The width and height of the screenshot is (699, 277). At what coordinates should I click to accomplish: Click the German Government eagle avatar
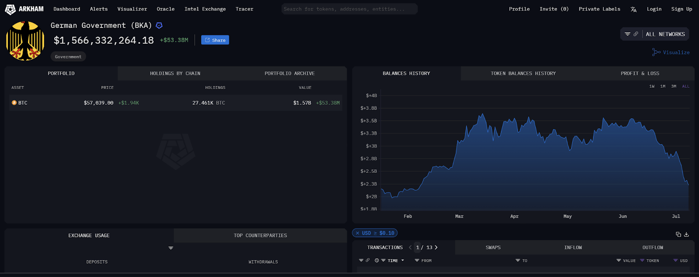[25, 41]
